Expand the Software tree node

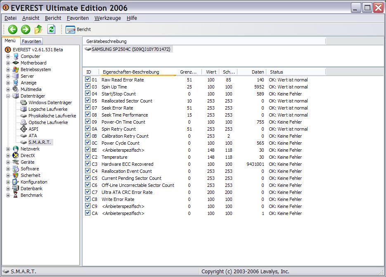pyautogui.click(x=8, y=169)
